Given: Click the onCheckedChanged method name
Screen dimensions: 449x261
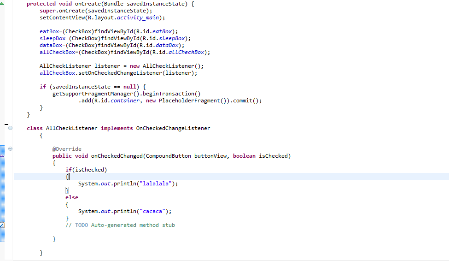Looking at the screenshot, I should [117, 156].
